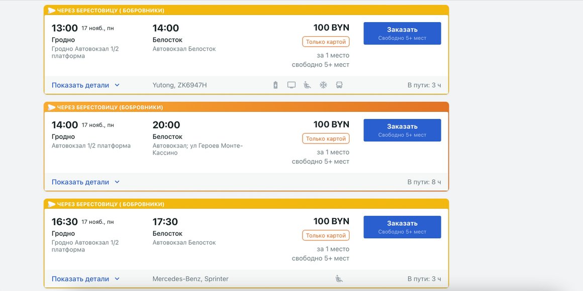Click the route flag icon on the 16:30 trip header
This screenshot has height=291, width=583.
click(51, 204)
